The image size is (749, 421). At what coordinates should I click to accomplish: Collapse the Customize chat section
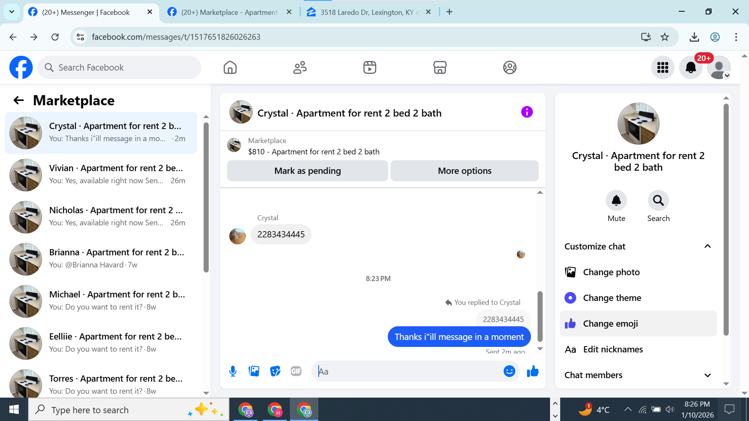pos(707,246)
